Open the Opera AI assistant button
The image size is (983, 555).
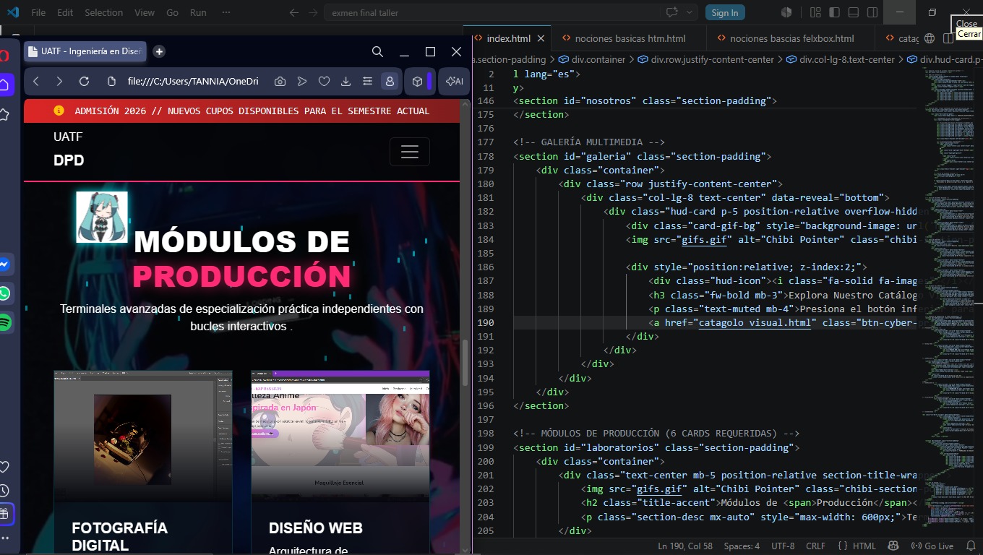click(x=455, y=82)
